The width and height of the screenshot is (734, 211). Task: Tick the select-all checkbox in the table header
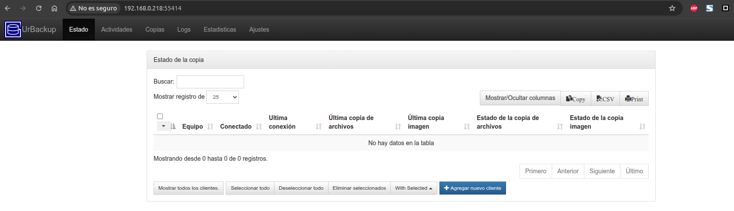[160, 117]
